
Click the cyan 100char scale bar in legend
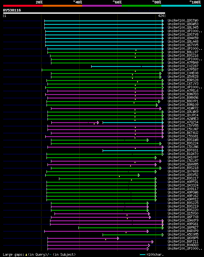click(x=142, y=254)
